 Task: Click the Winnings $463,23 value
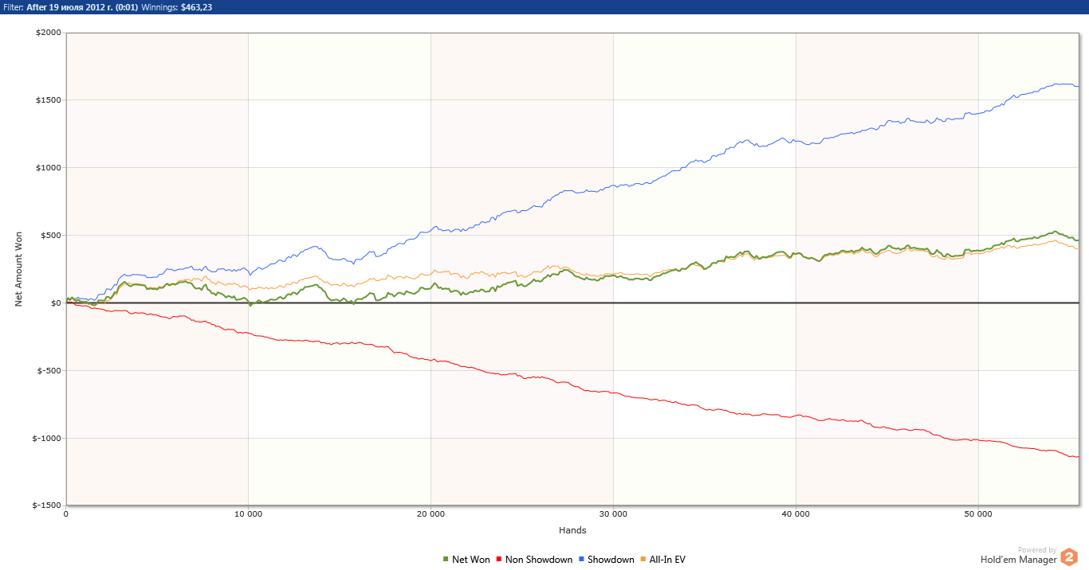[196, 7]
